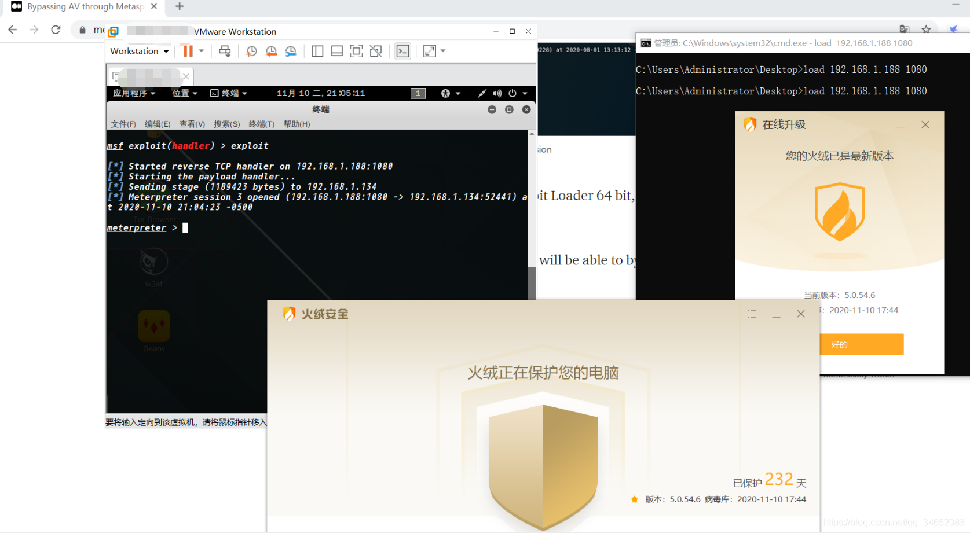This screenshot has height=533, width=970.
Task: Select the Geany desktop icon in guest
Action: point(154,331)
